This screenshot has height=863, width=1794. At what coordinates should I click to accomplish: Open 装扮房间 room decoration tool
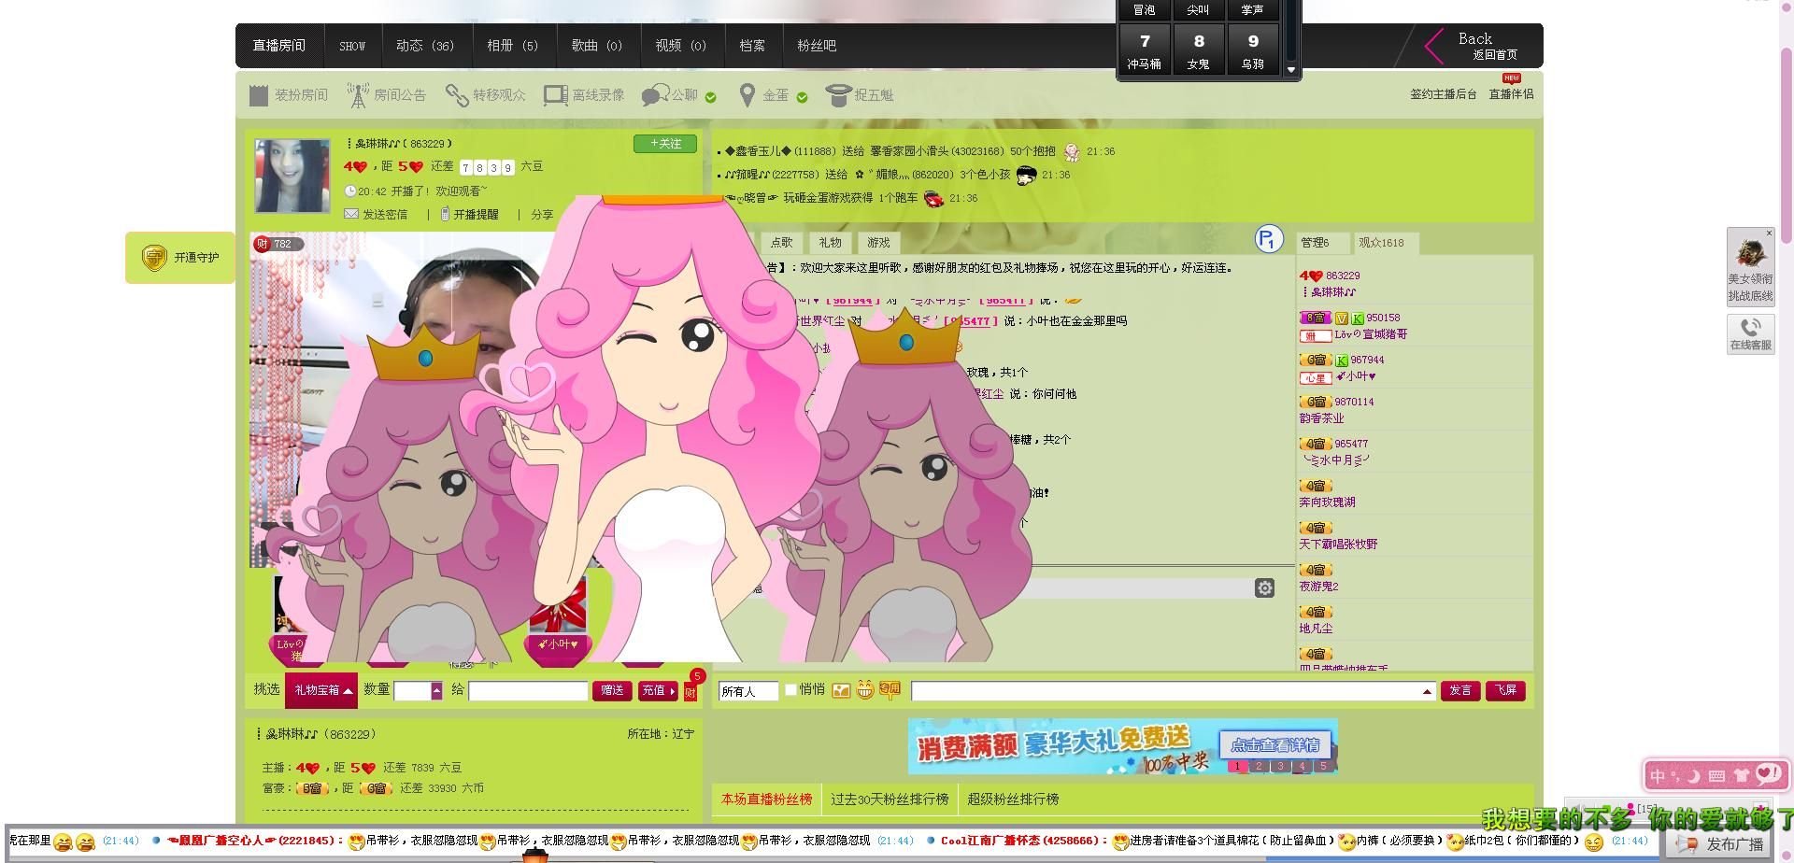click(x=289, y=95)
